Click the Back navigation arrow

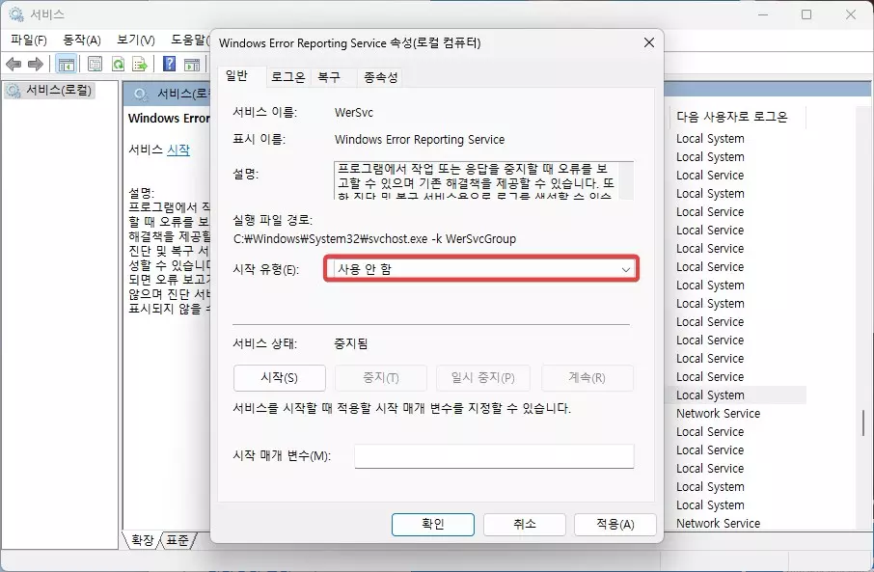pos(14,64)
